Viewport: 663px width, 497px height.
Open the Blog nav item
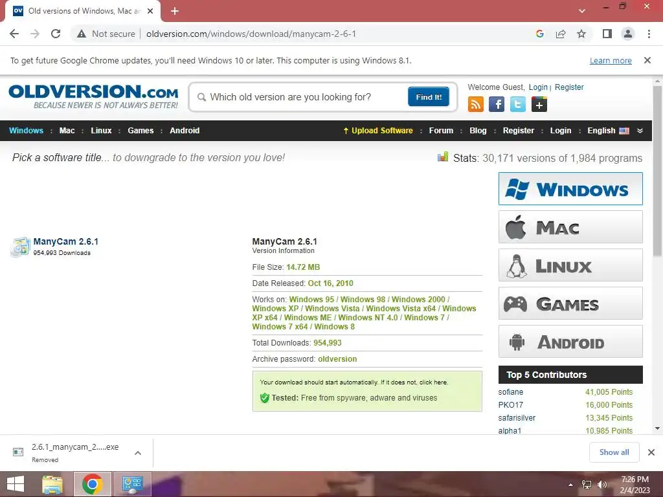(478, 131)
